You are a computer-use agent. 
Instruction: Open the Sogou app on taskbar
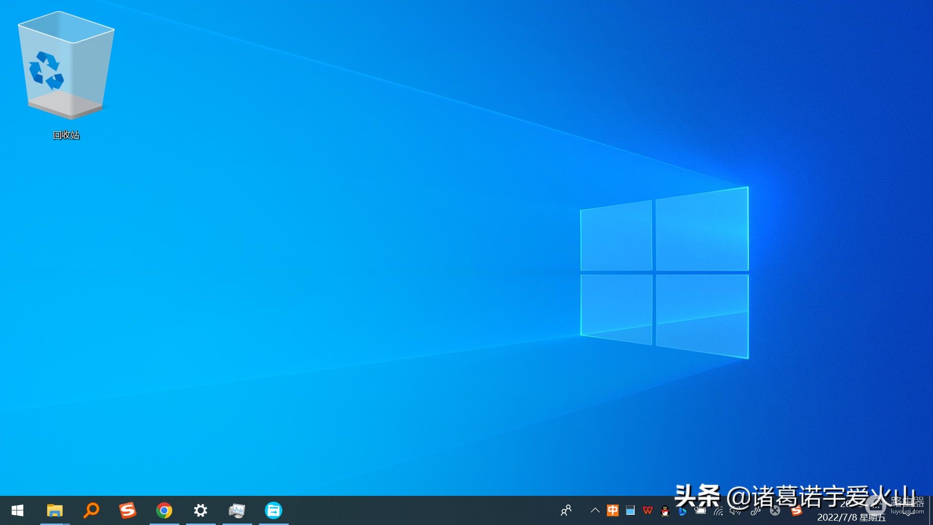[128, 510]
